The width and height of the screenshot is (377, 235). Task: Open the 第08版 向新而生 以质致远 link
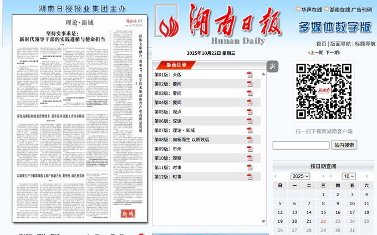[x=182, y=140]
